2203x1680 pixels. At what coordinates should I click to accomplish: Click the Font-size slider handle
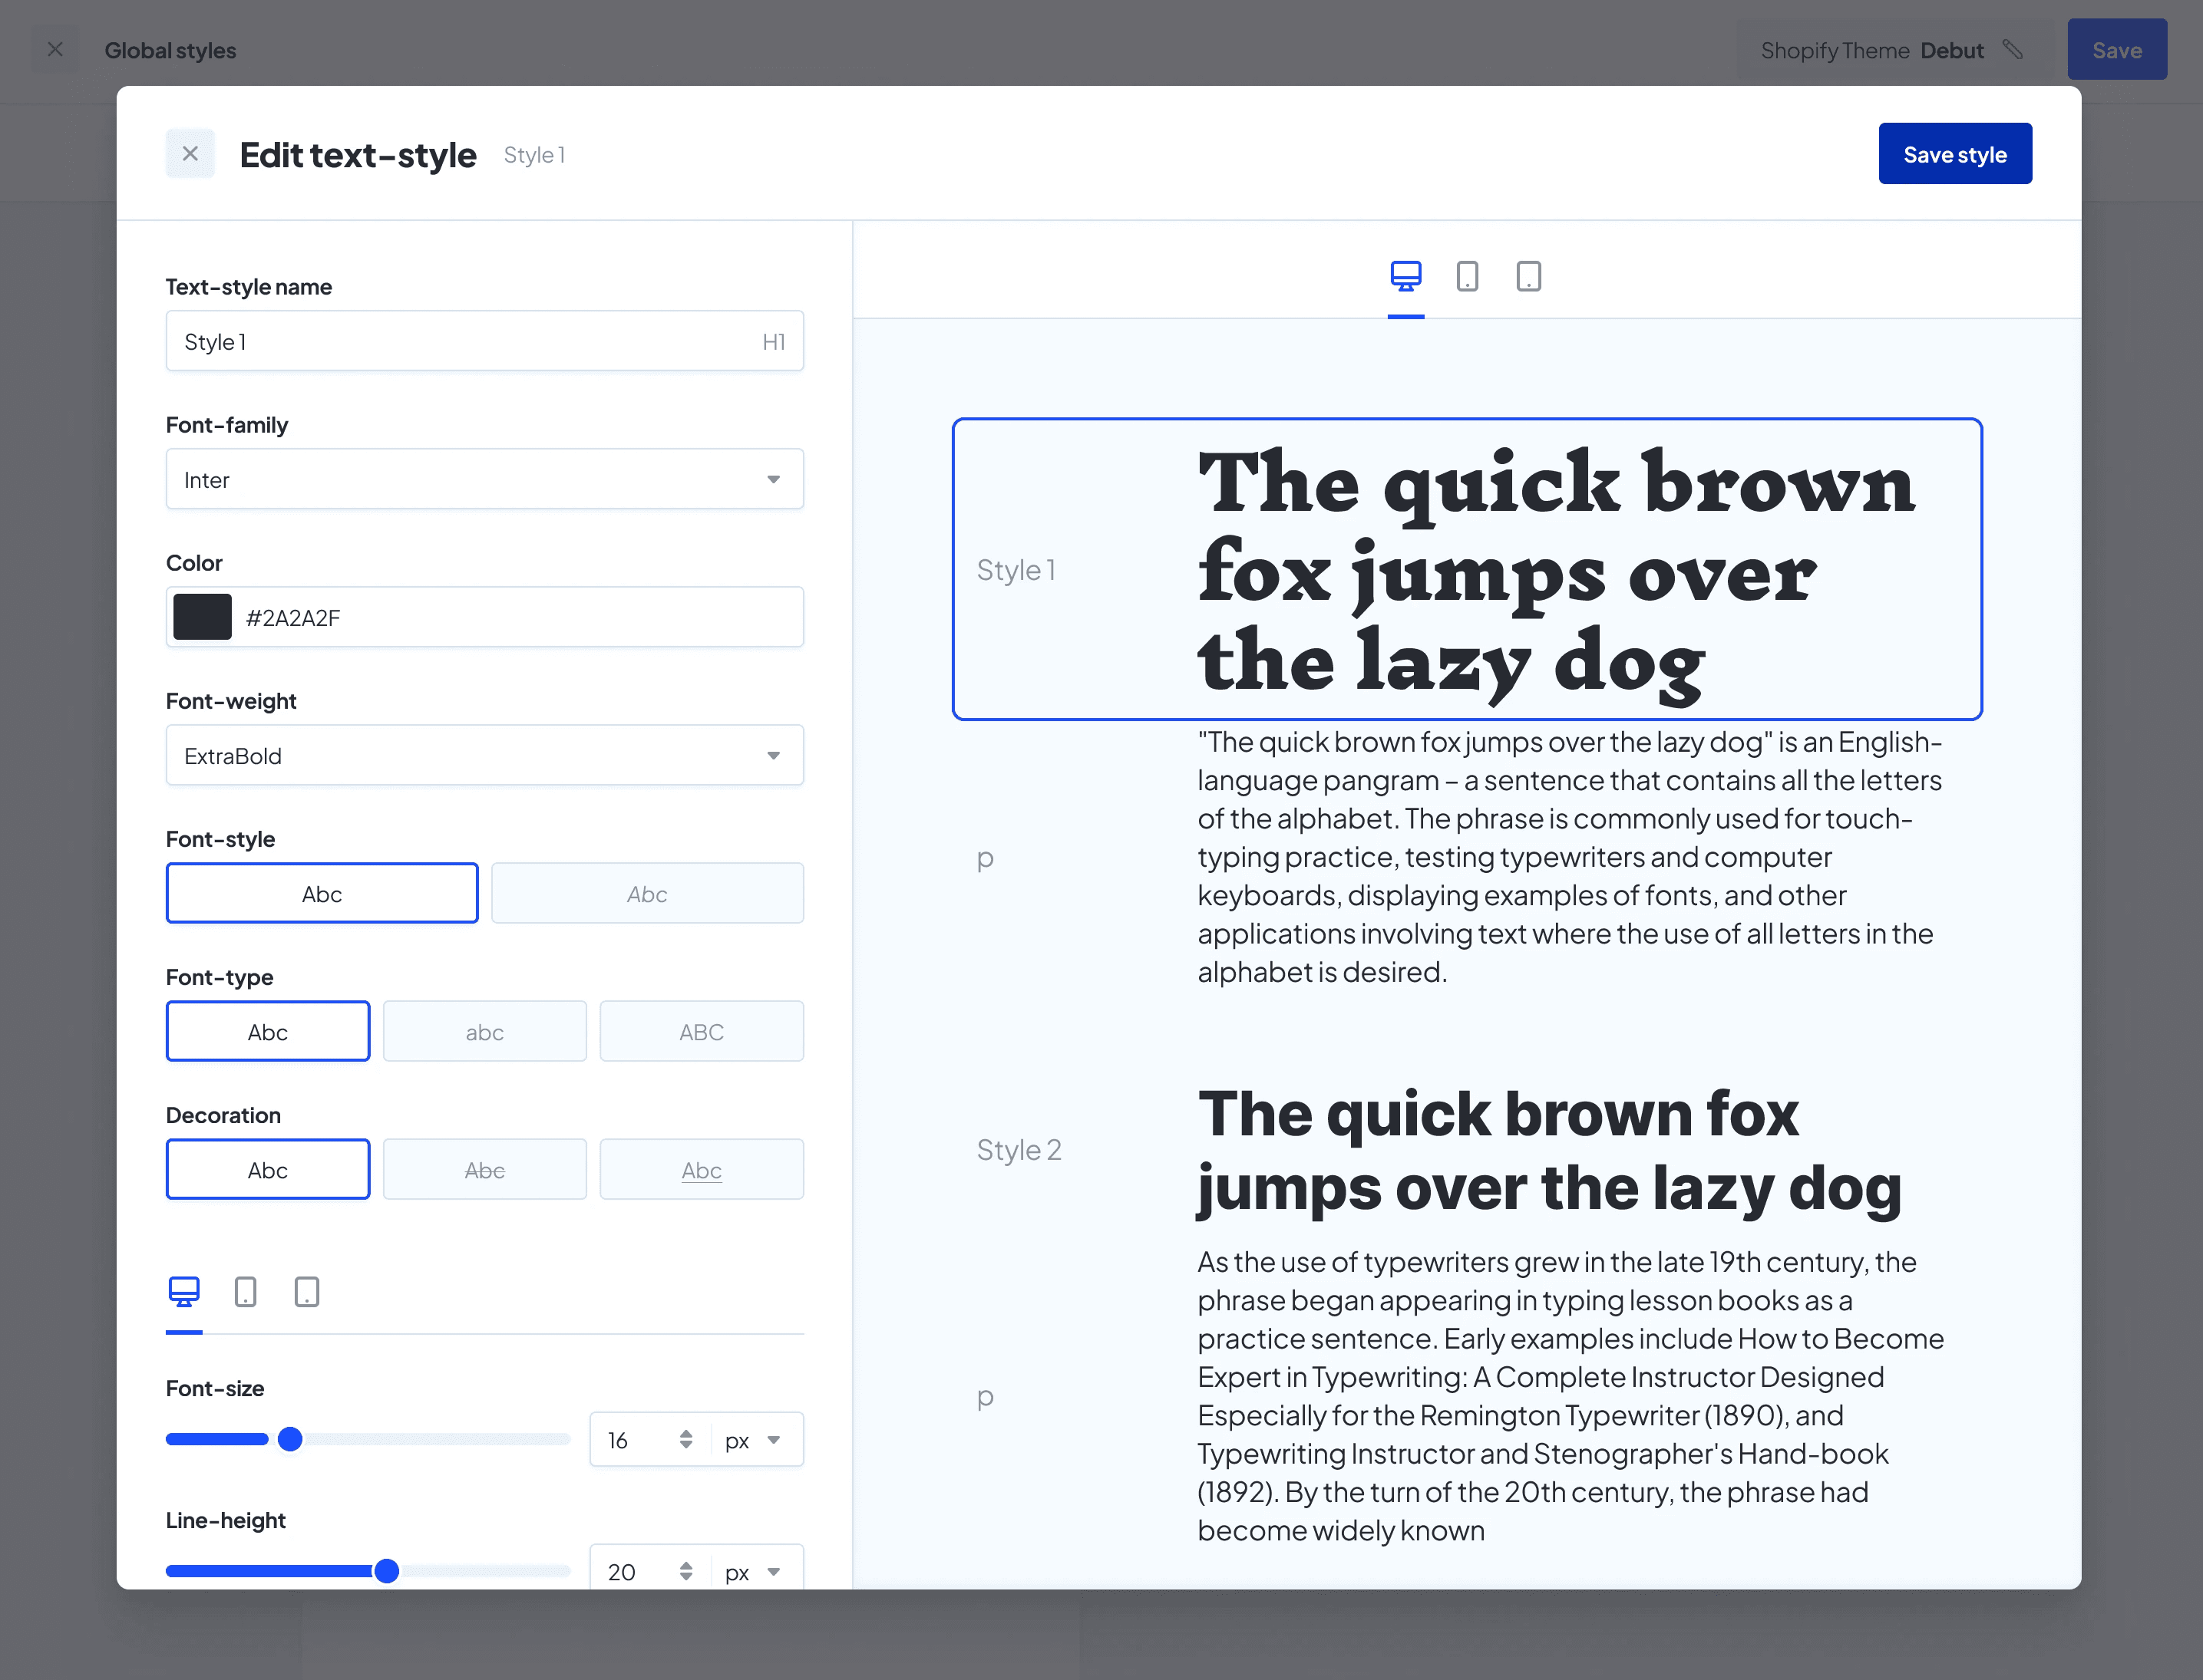290,1439
